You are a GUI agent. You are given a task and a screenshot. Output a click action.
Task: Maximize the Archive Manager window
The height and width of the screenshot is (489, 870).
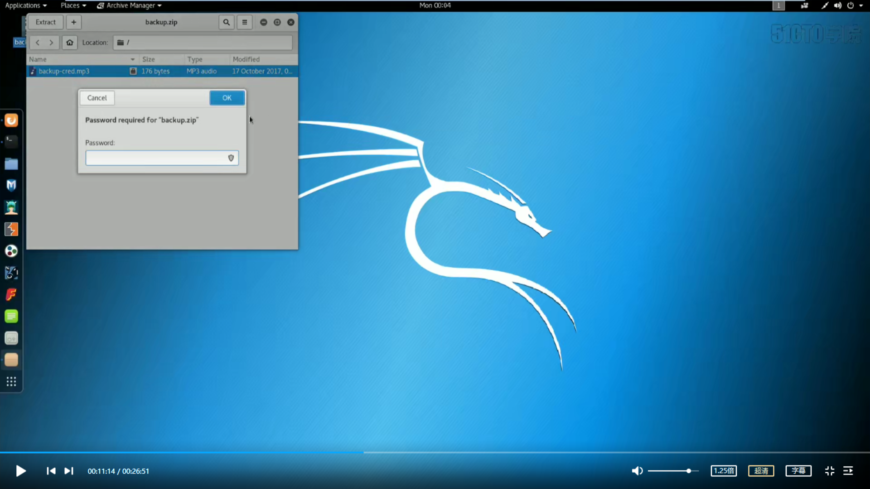(277, 22)
